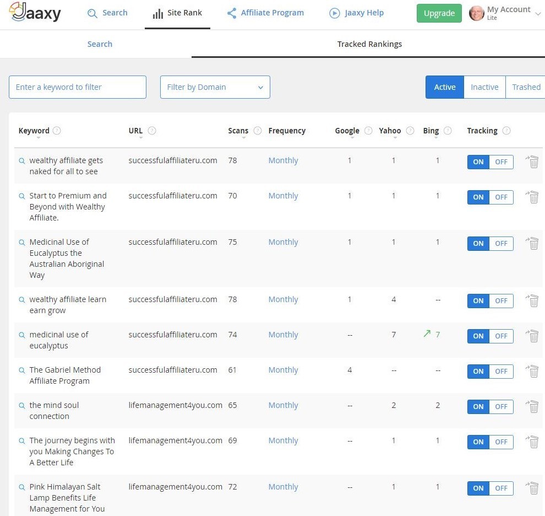Show Active tracked keywords

[445, 87]
